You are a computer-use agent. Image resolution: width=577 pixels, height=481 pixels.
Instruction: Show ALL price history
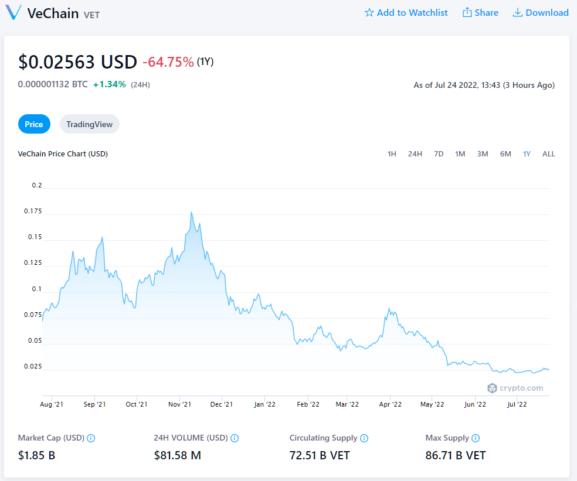point(548,154)
